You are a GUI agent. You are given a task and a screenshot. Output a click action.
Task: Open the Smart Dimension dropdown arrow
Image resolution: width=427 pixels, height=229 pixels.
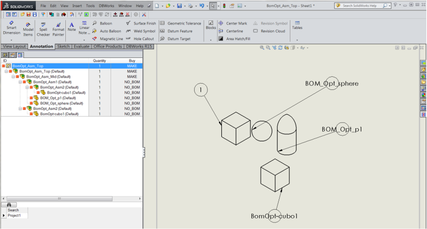click(x=11, y=40)
